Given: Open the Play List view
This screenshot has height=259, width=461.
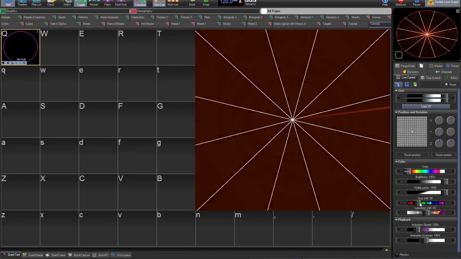Looking at the screenshot, I should tap(36, 3).
